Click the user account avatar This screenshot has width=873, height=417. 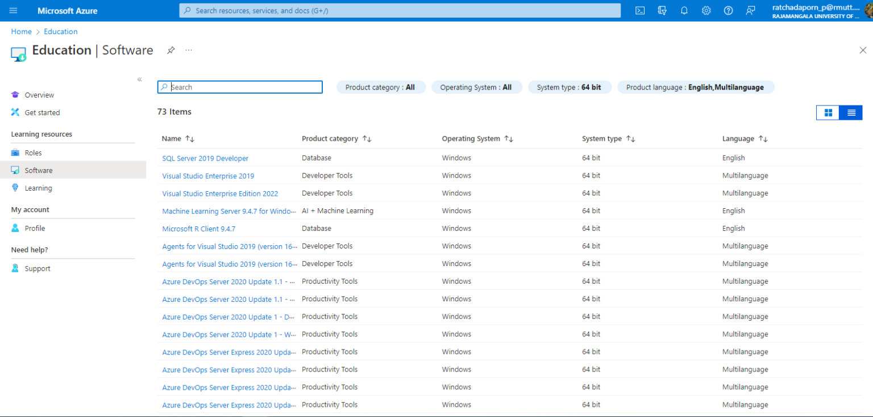click(x=868, y=11)
